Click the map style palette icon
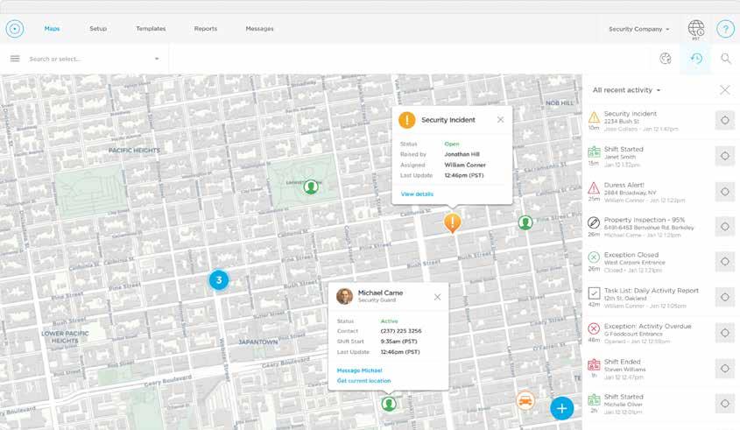Image resolution: width=740 pixels, height=430 pixels. [666, 59]
